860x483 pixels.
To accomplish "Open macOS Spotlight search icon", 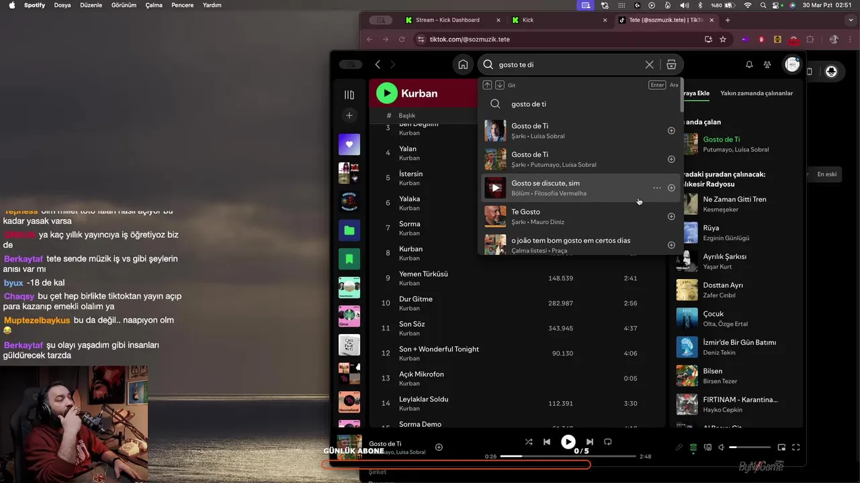I will [763, 5].
